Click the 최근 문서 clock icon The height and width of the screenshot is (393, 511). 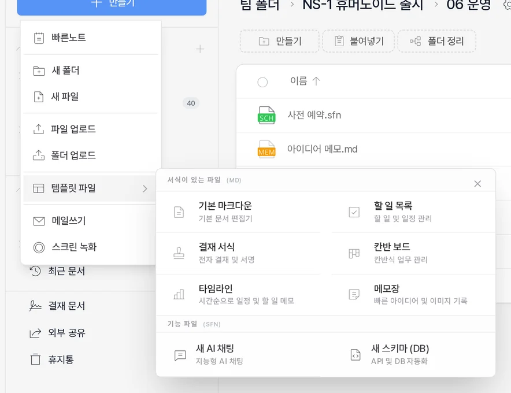pyautogui.click(x=35, y=271)
